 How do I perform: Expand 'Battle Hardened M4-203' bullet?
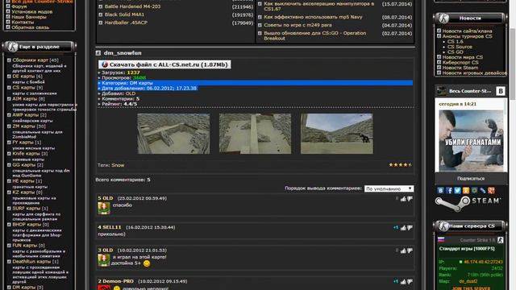click(101, 6)
